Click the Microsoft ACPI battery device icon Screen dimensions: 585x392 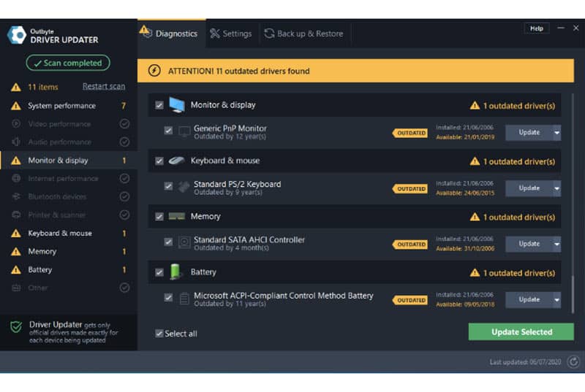(184, 299)
